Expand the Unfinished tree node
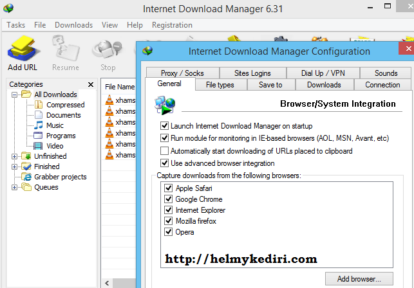The width and height of the screenshot is (414, 288). (x=15, y=156)
